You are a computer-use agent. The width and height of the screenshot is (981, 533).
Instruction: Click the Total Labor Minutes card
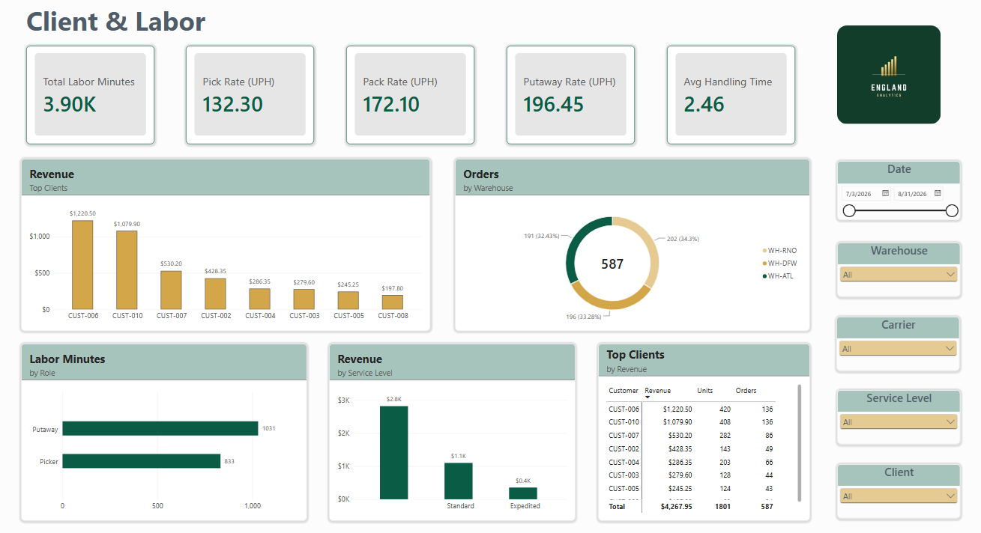click(91, 94)
